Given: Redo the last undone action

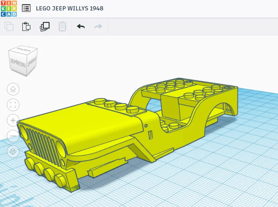Looking at the screenshot, I should pyautogui.click(x=98, y=27).
